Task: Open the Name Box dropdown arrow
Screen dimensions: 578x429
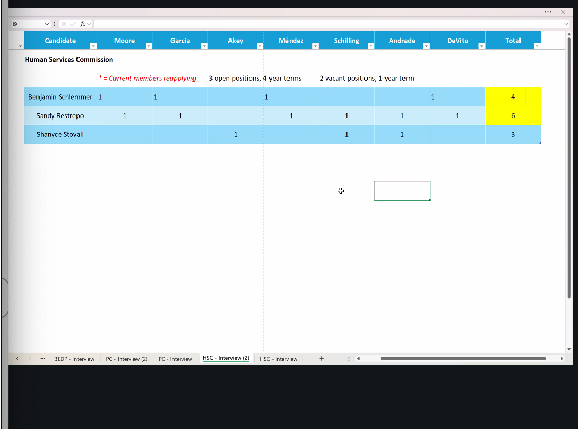Action: 47,24
